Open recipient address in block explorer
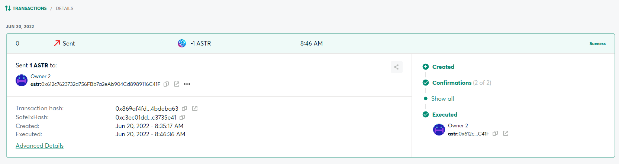 [177, 84]
